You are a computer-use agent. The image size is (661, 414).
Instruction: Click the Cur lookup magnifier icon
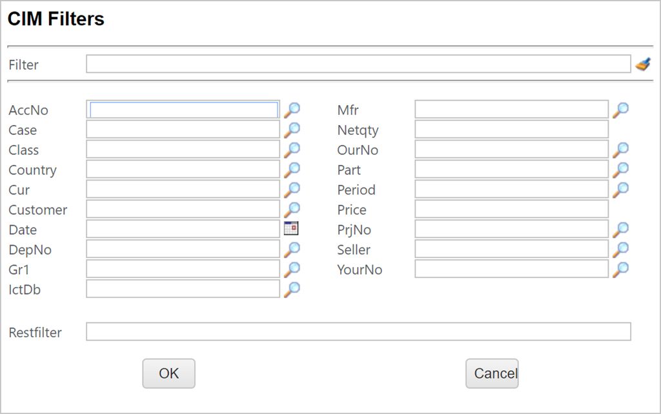click(292, 190)
